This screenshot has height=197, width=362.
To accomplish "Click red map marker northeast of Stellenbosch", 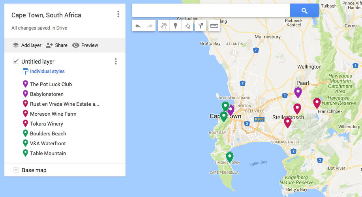I will (x=297, y=108).
